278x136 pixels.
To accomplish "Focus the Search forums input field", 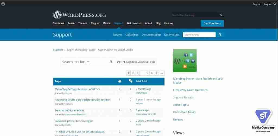I will point(199,35).
